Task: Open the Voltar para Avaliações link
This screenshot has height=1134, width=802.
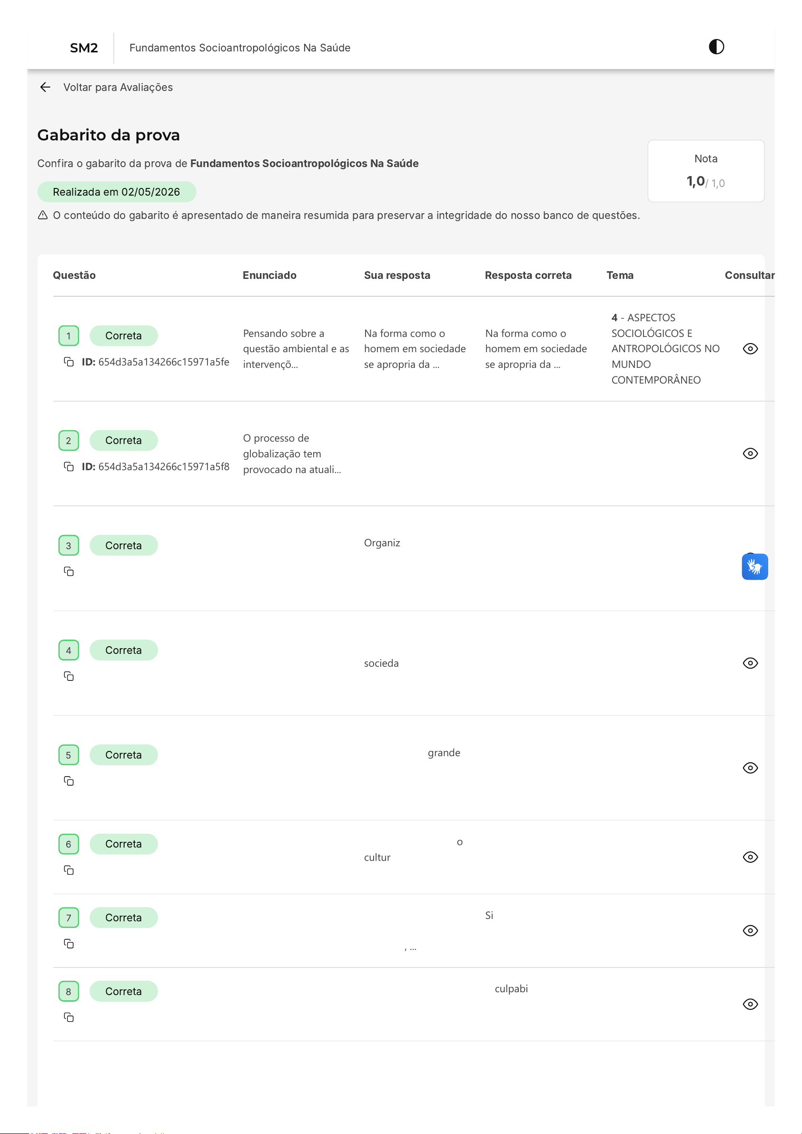Action: click(x=118, y=88)
